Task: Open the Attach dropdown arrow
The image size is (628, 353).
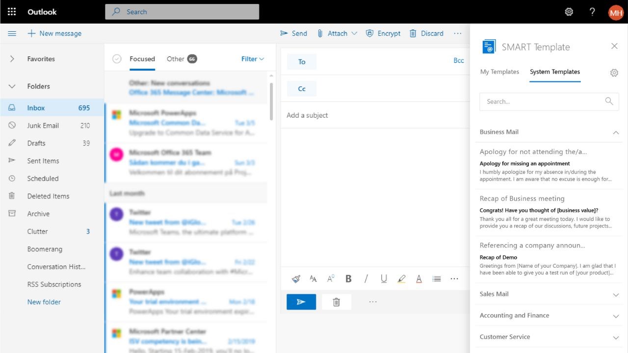Action: [354, 33]
